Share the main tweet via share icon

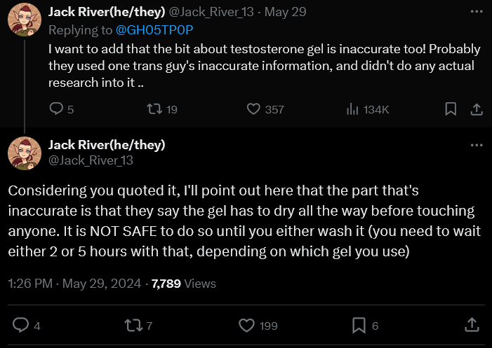472,325
